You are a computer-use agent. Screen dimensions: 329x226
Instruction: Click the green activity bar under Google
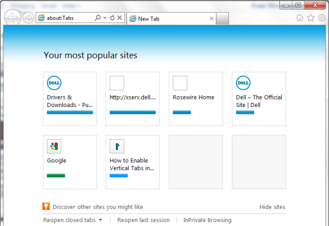pos(56,176)
